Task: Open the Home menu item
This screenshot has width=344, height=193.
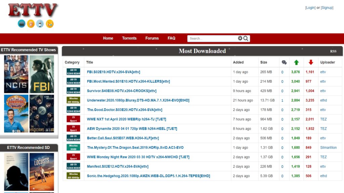Action: pyautogui.click(x=108, y=38)
